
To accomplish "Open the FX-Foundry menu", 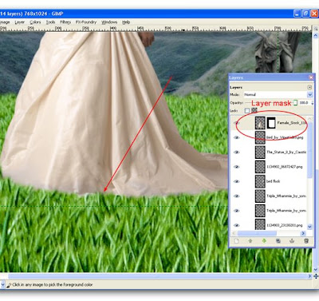I will click(x=86, y=22).
